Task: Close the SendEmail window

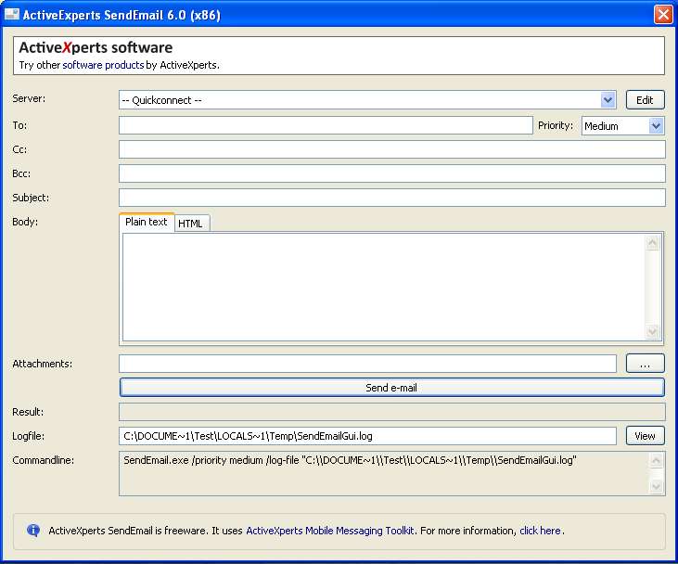Action: (663, 14)
